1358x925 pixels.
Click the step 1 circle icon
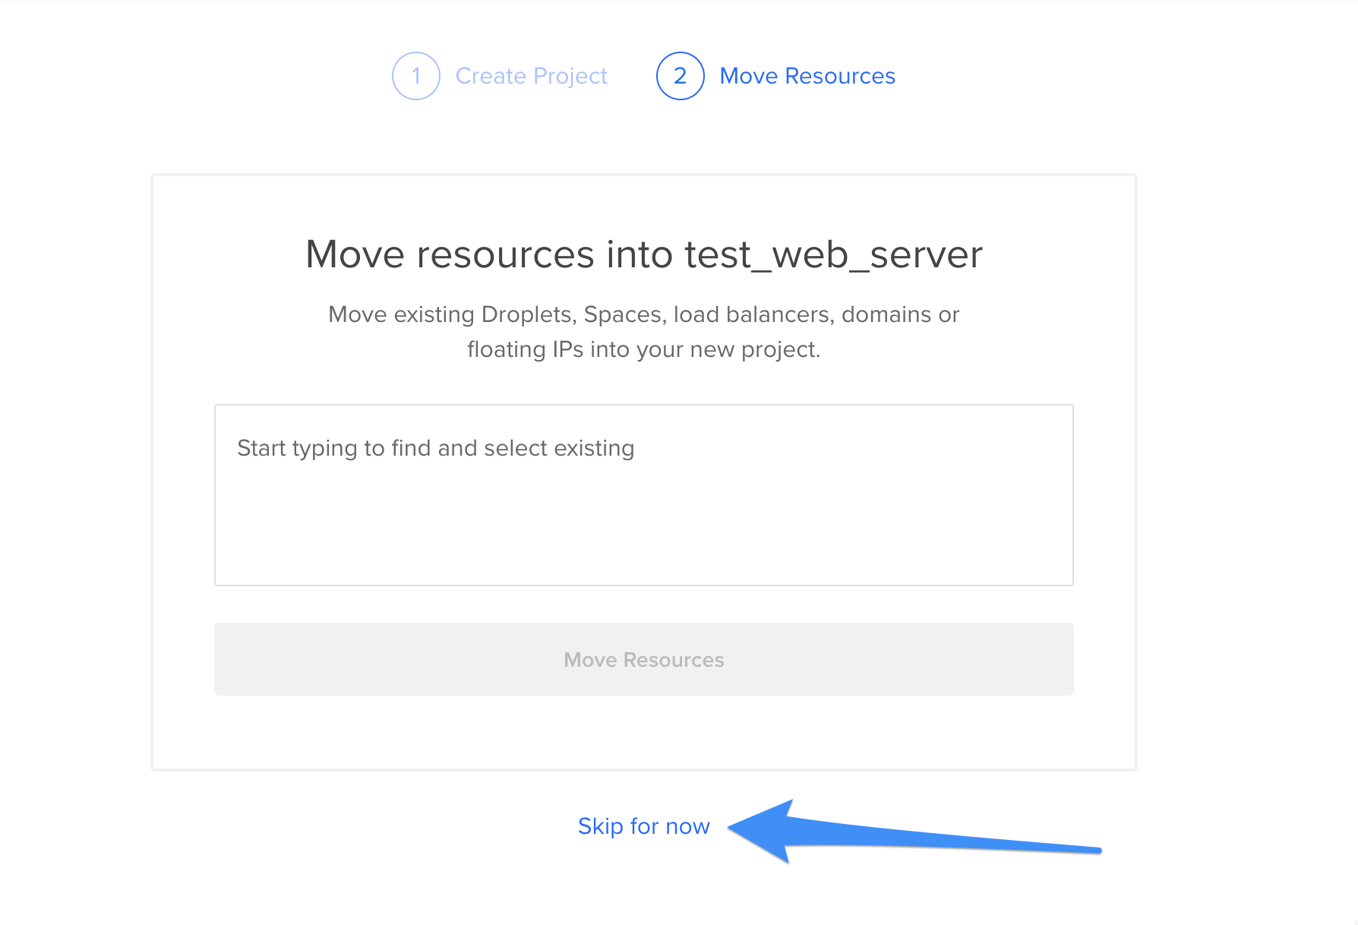click(x=416, y=76)
